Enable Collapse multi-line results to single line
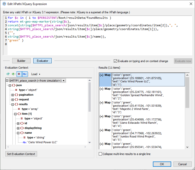 click(101, 154)
